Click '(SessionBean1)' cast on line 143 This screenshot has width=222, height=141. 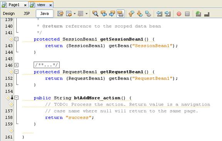tap(86, 46)
